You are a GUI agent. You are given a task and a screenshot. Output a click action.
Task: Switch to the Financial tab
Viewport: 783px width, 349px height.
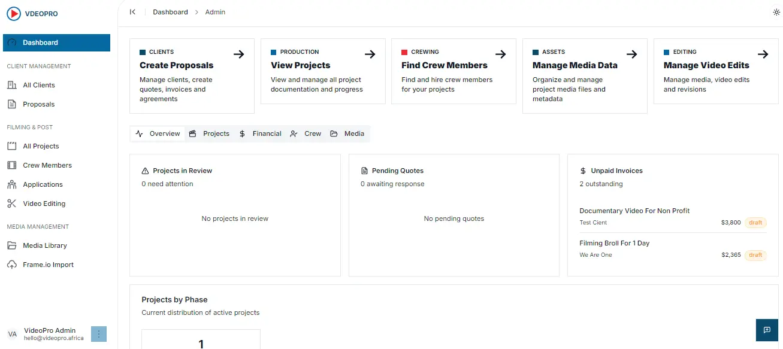tap(260, 133)
